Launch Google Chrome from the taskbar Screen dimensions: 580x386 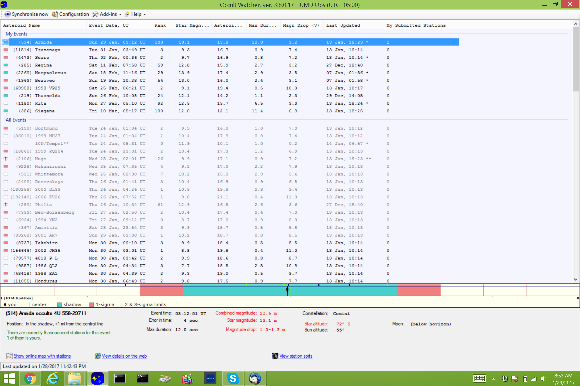[x=30, y=378]
